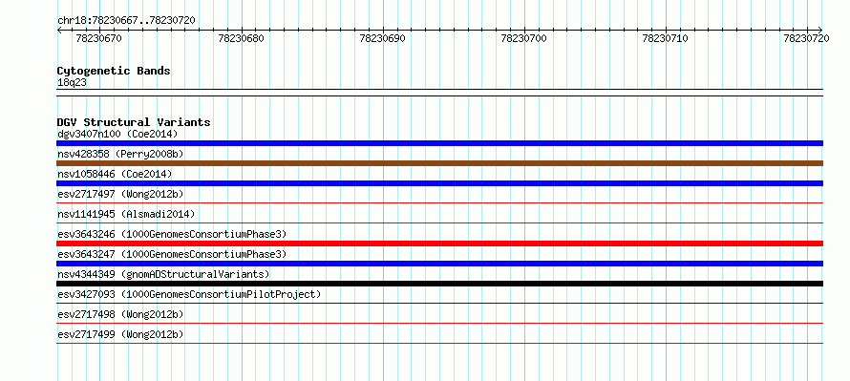Viewport: 850px width, 381px height.
Task: Open nsv4344349 gnomADStructuralVariants label
Action: coord(163,274)
